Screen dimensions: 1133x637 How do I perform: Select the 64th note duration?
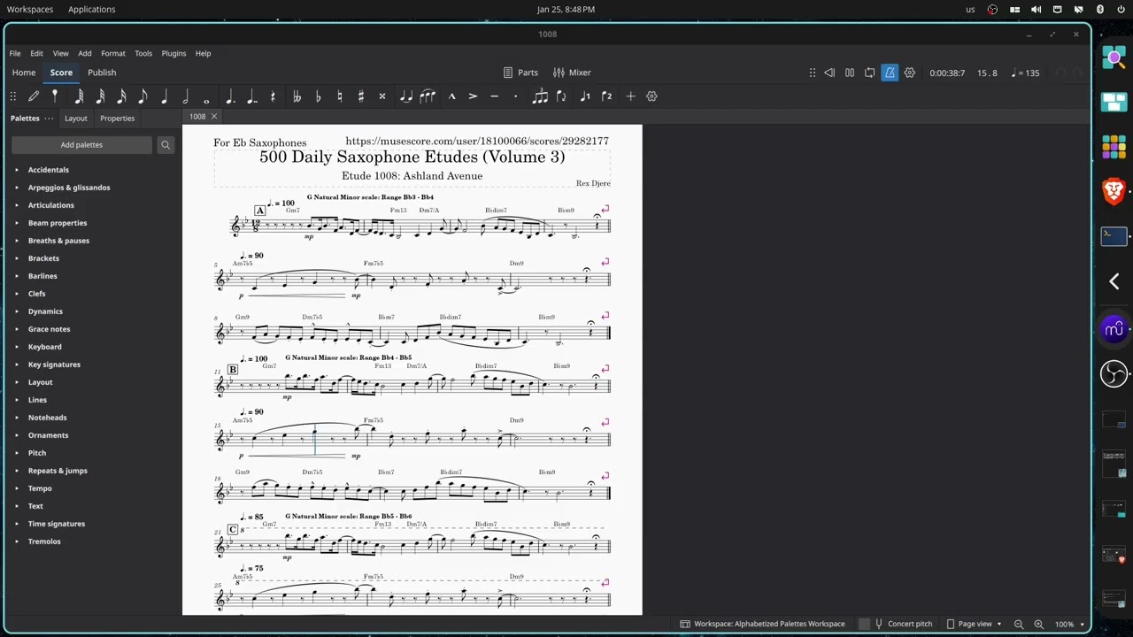click(79, 96)
